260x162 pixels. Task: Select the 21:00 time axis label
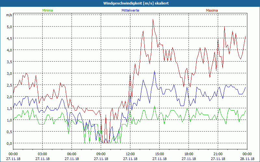[218, 154]
